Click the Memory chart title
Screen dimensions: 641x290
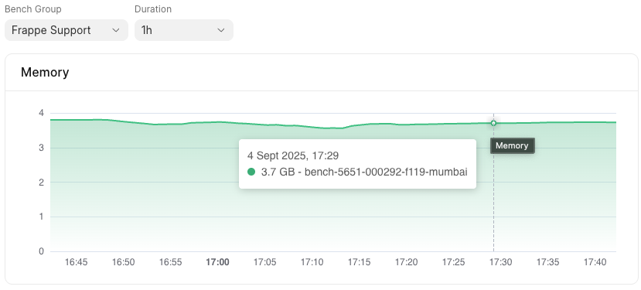click(x=45, y=73)
